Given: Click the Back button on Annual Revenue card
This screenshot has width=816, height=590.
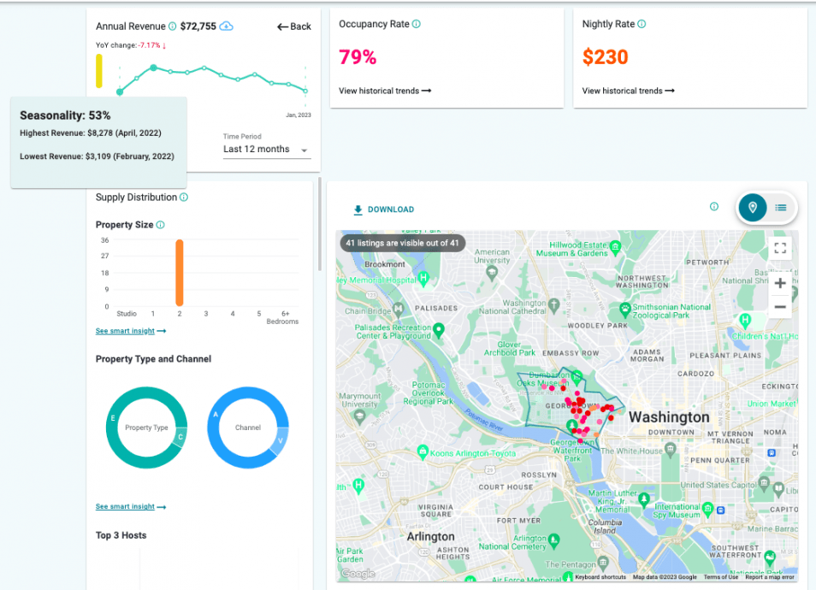Looking at the screenshot, I should tap(293, 27).
